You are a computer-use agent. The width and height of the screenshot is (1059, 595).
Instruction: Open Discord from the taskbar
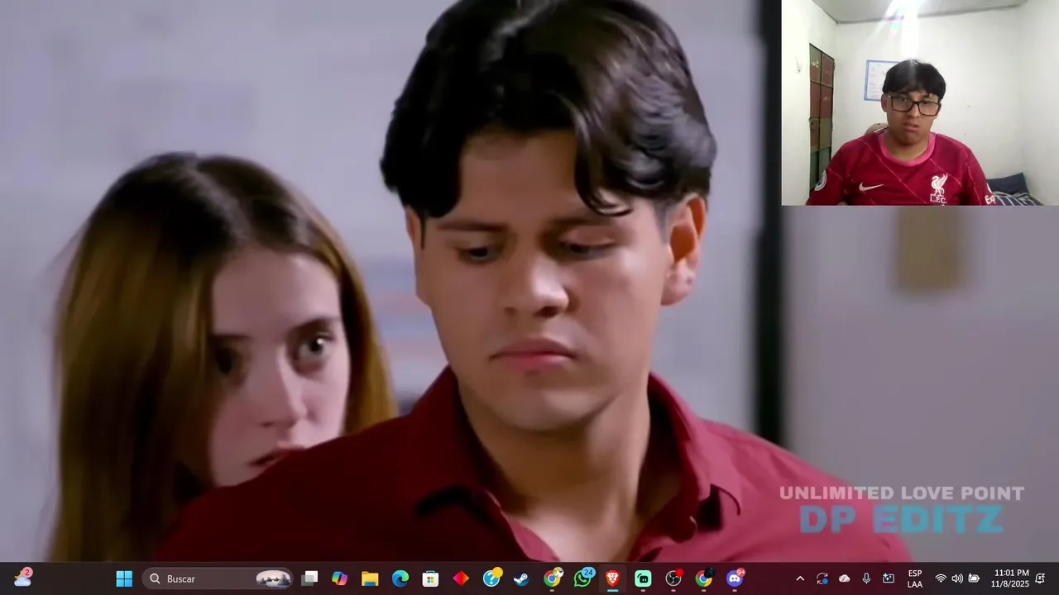tap(735, 578)
